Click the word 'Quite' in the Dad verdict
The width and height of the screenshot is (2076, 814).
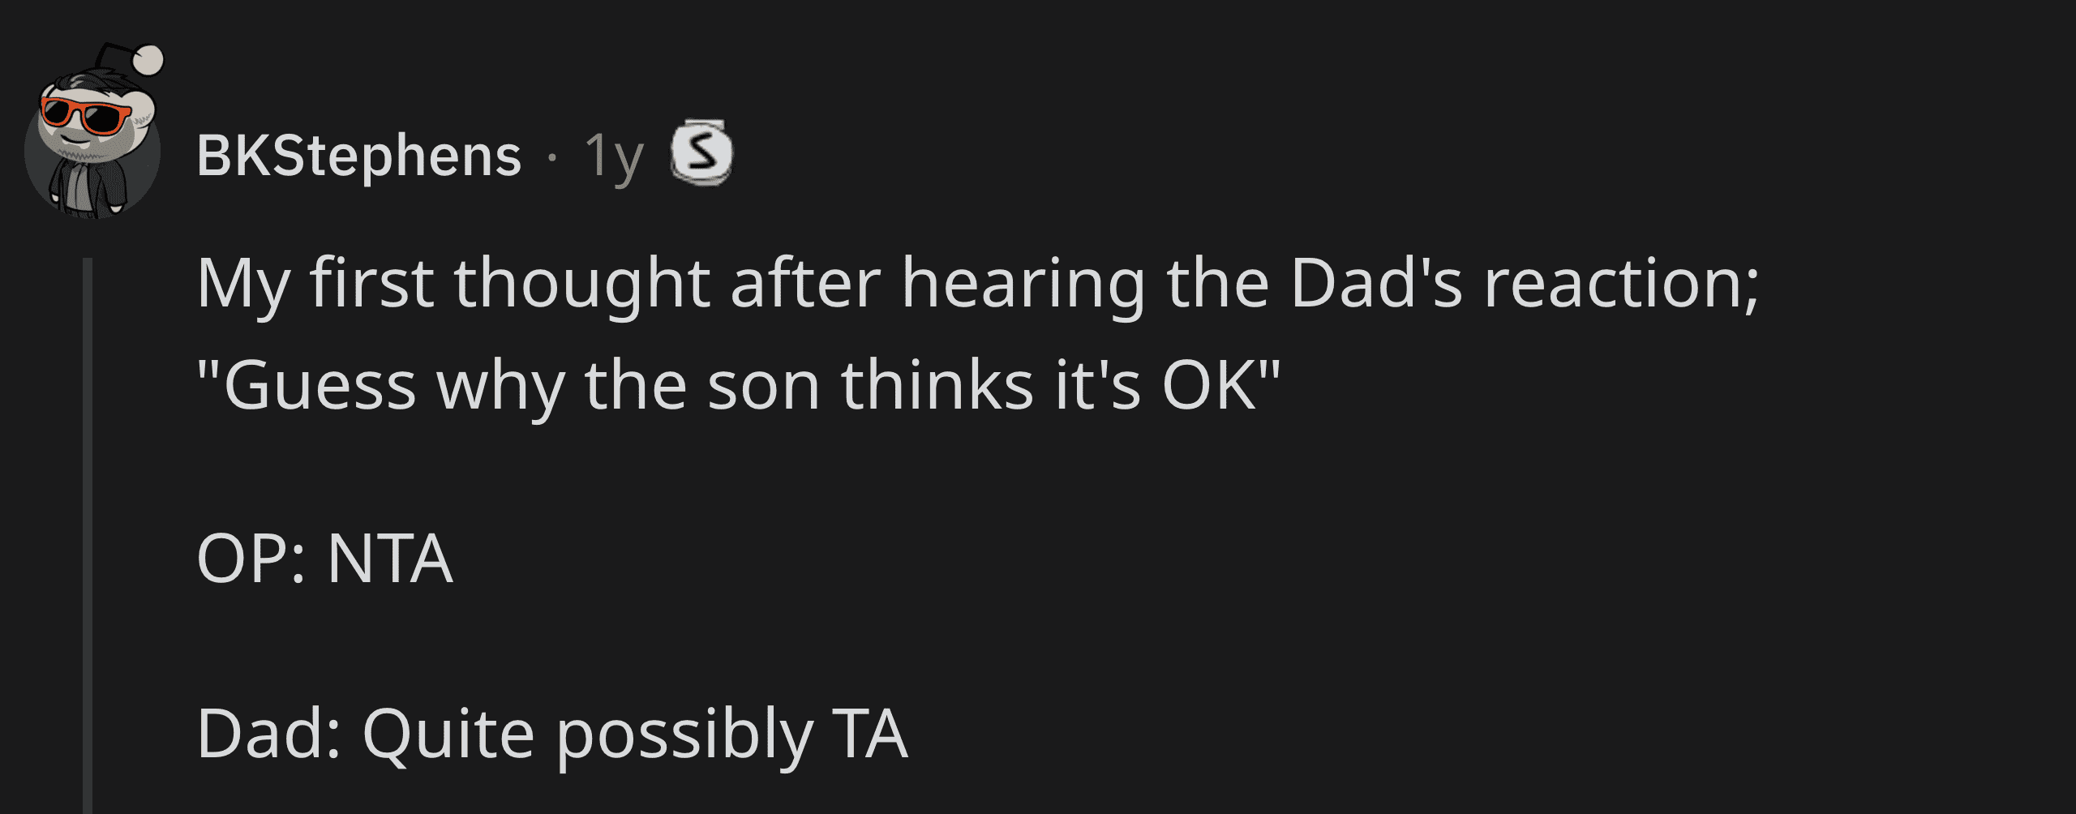pyautogui.click(x=448, y=735)
